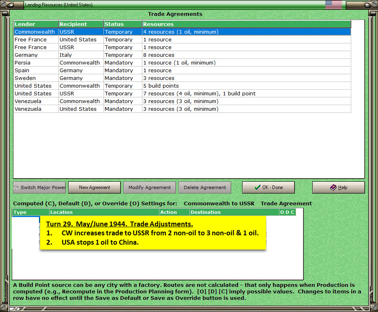Click the Recipient column header

click(x=81, y=24)
